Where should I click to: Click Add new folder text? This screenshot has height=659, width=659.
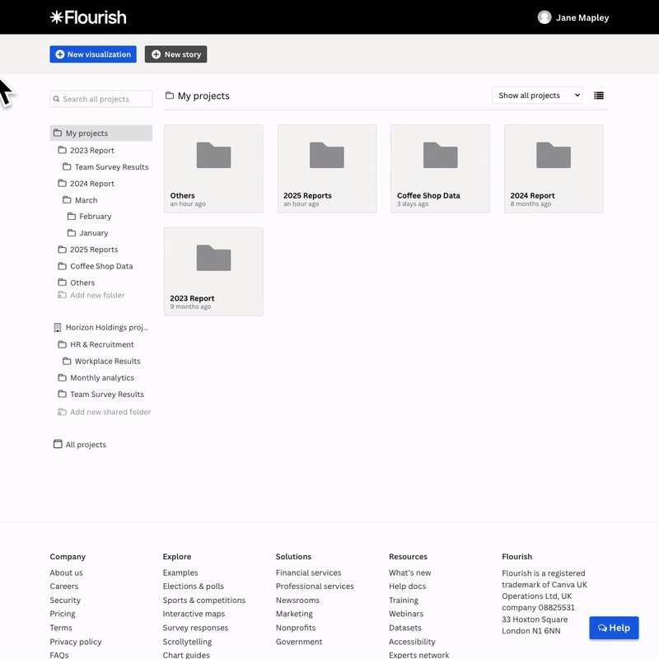point(97,295)
